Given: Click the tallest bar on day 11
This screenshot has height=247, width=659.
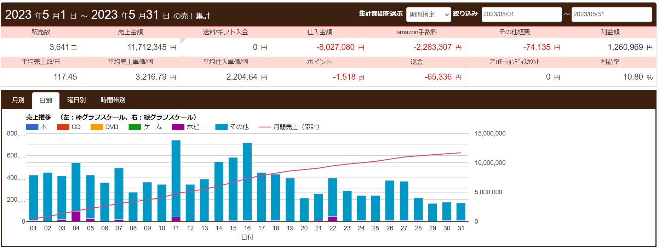Looking at the screenshot, I should pyautogui.click(x=176, y=177).
